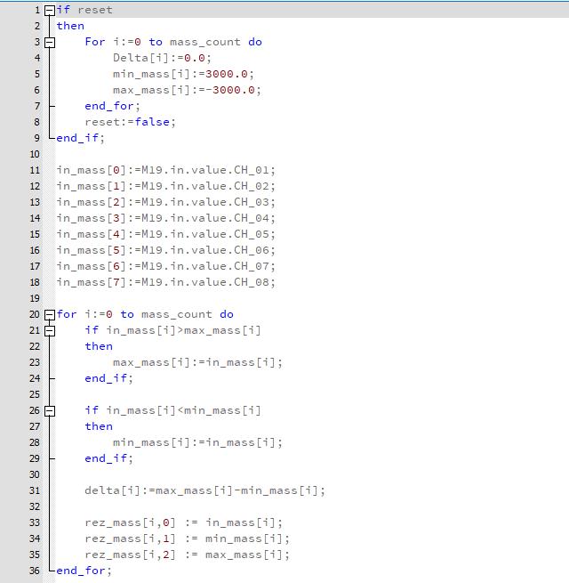Click the "max_mass[i]:=-3000.0;" statement
The width and height of the screenshot is (569, 583).
tap(187, 90)
